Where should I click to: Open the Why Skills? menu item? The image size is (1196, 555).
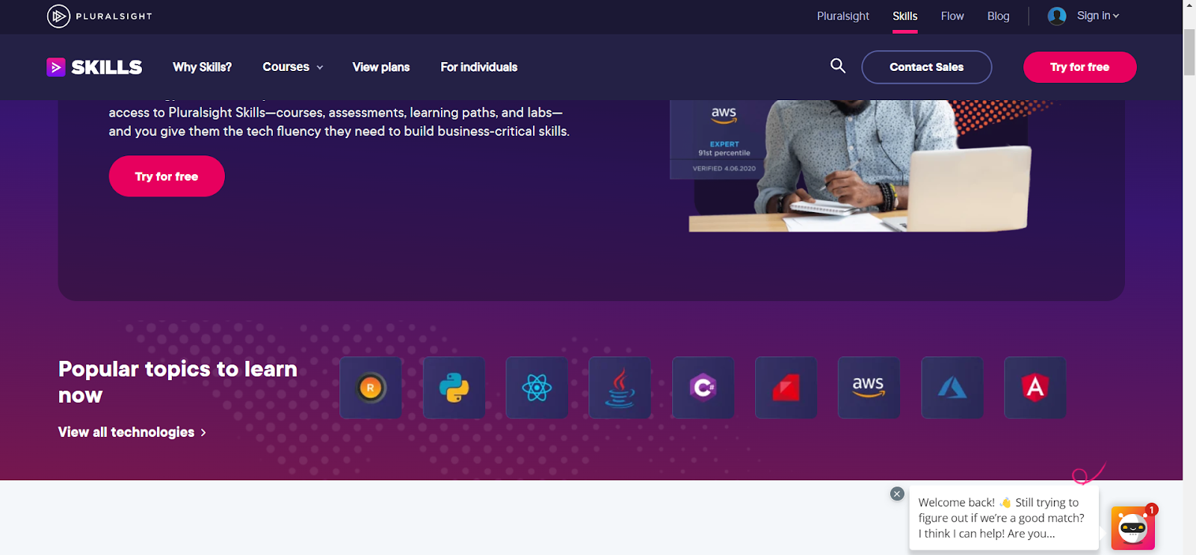[202, 67]
